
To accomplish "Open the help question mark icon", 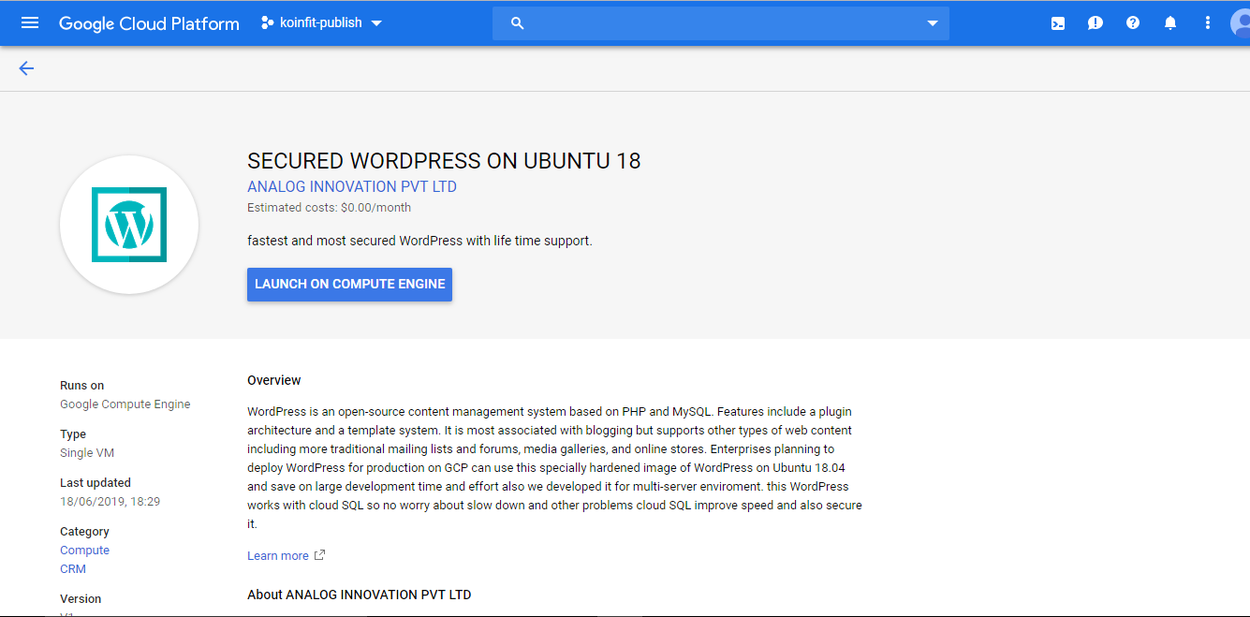I will pos(1133,23).
